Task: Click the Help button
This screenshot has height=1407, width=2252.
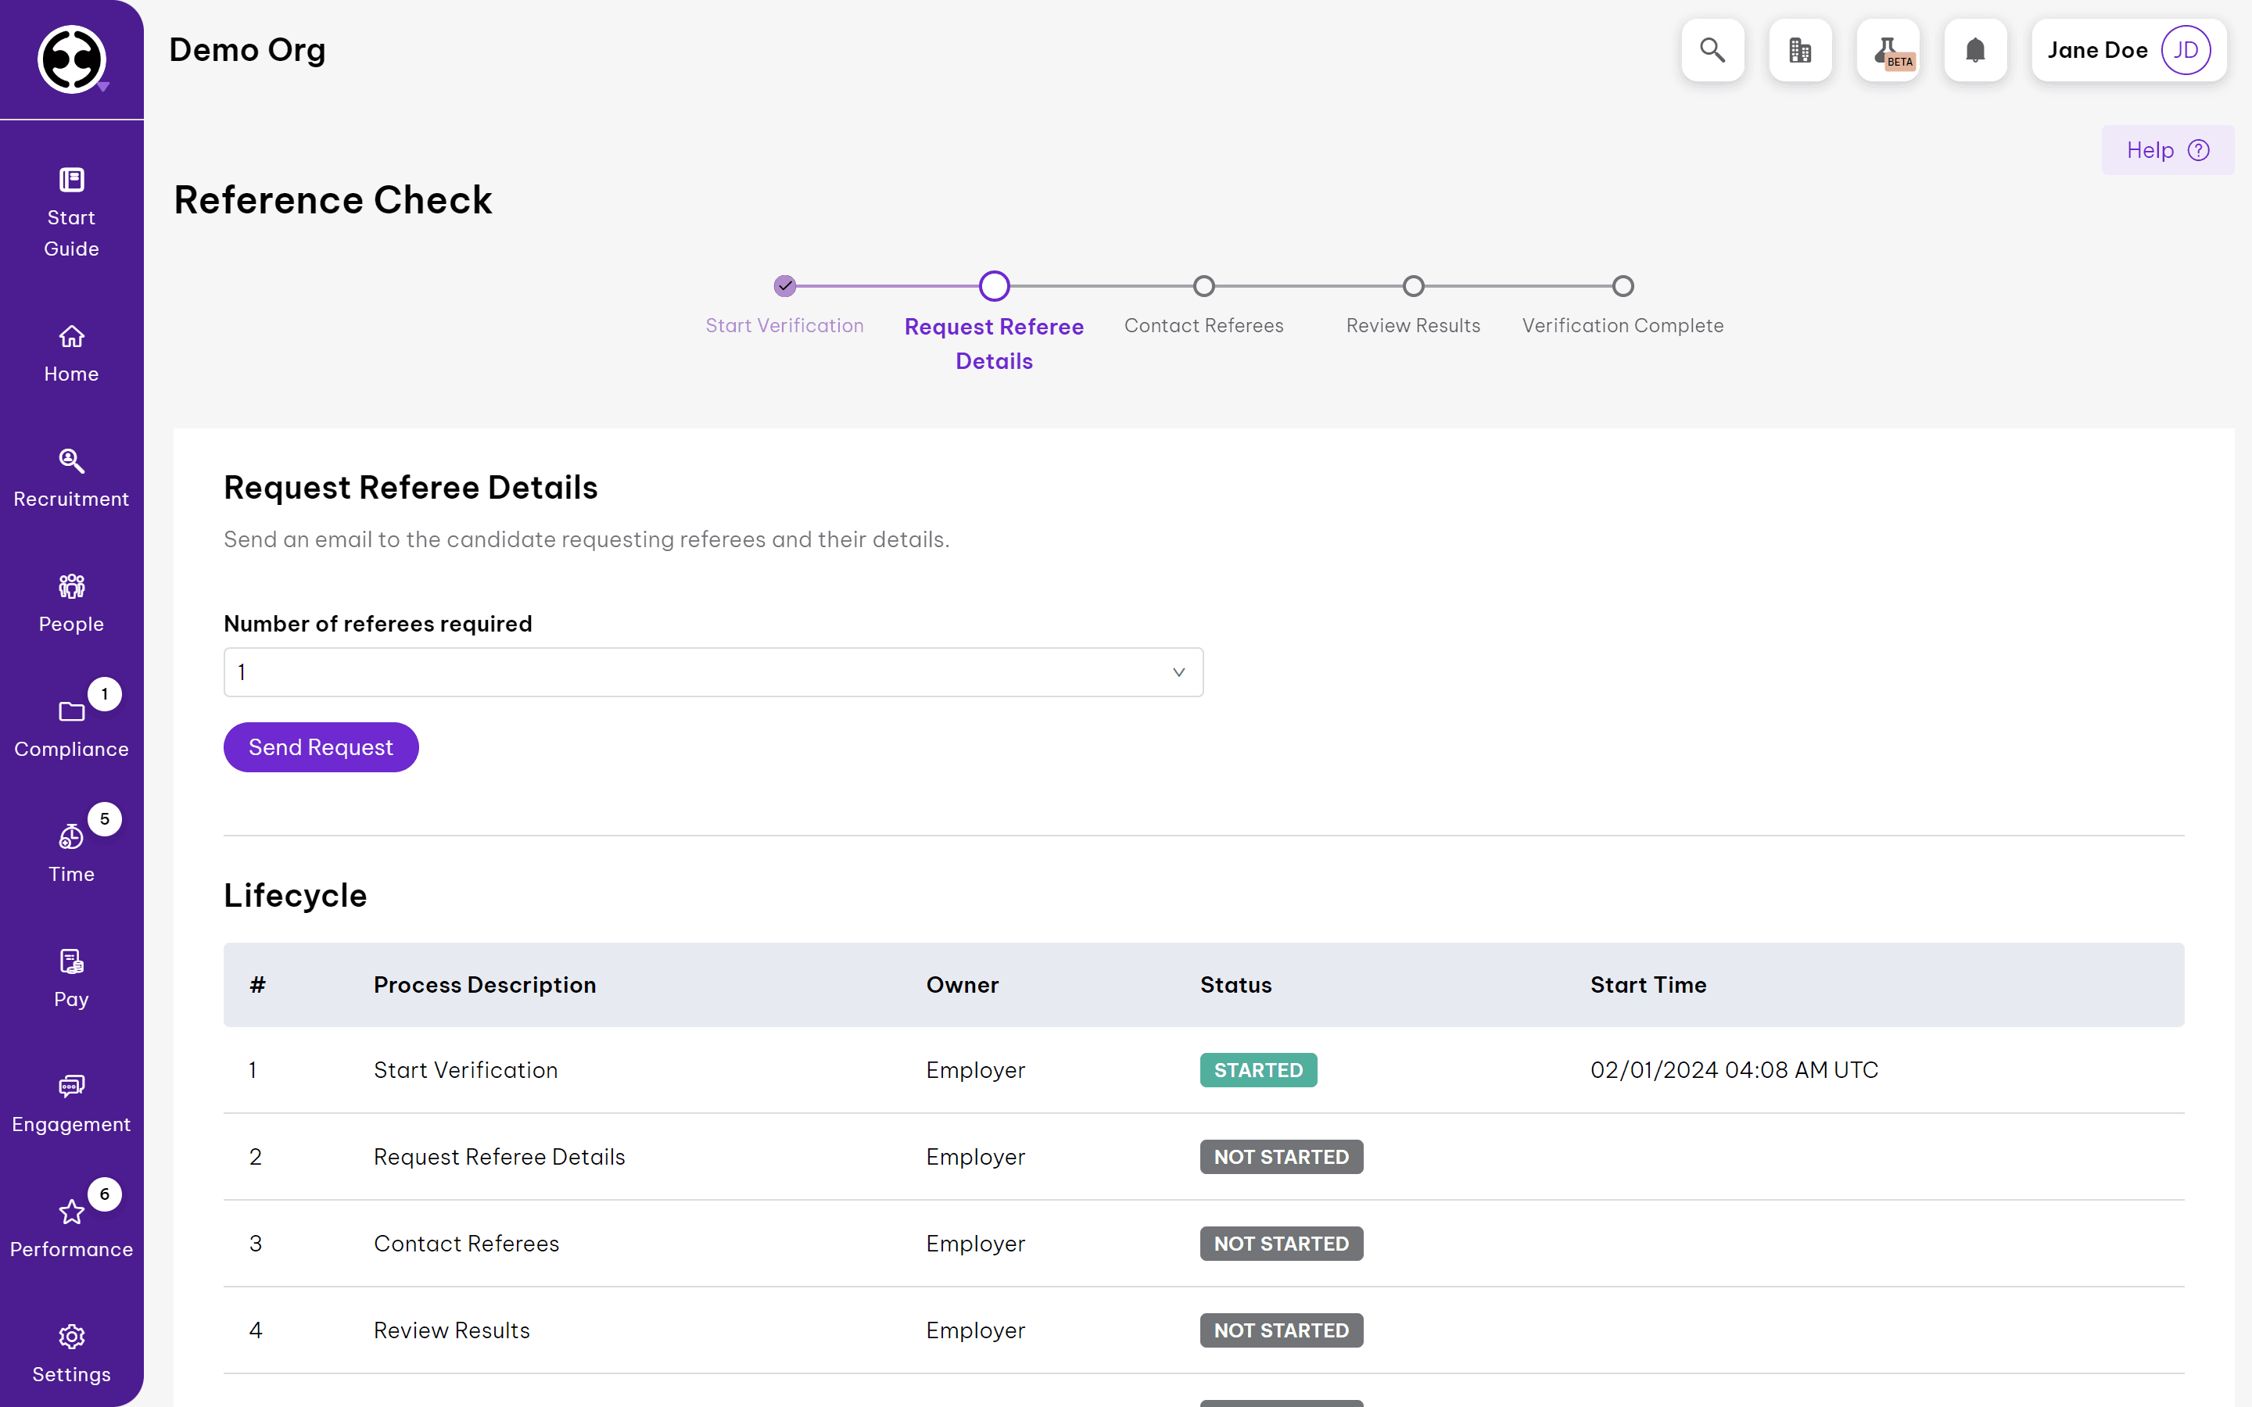Action: tap(2167, 151)
